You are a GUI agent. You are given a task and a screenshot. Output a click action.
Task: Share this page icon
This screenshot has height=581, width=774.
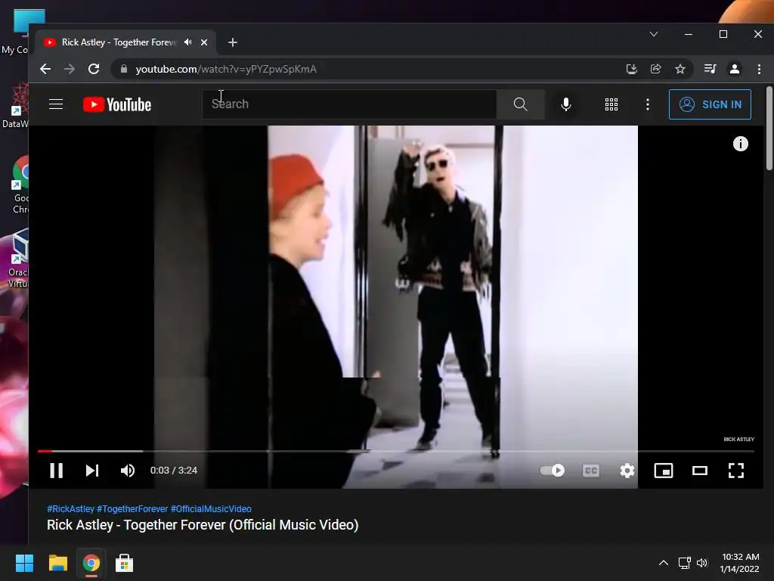pyautogui.click(x=655, y=69)
